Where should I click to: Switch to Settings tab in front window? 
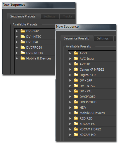103,38
